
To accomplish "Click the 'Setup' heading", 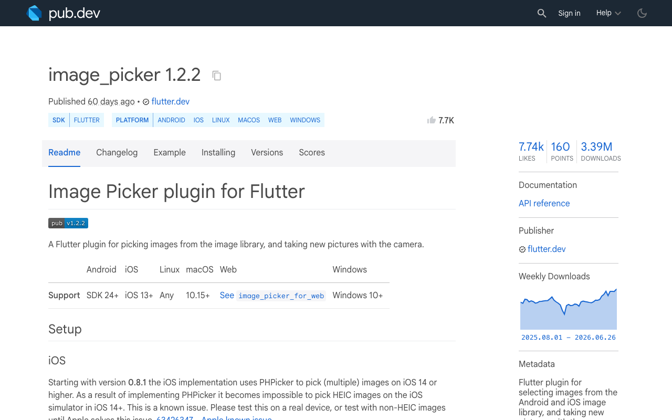I will (x=65, y=329).
